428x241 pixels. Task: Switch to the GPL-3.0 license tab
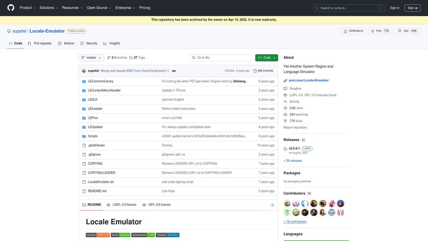point(157,204)
